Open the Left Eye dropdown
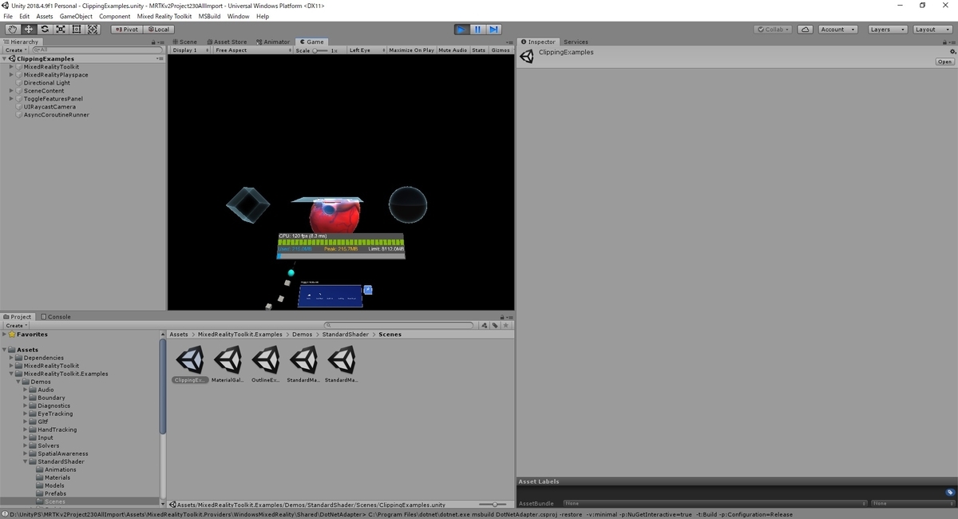The width and height of the screenshot is (958, 519). click(x=366, y=50)
